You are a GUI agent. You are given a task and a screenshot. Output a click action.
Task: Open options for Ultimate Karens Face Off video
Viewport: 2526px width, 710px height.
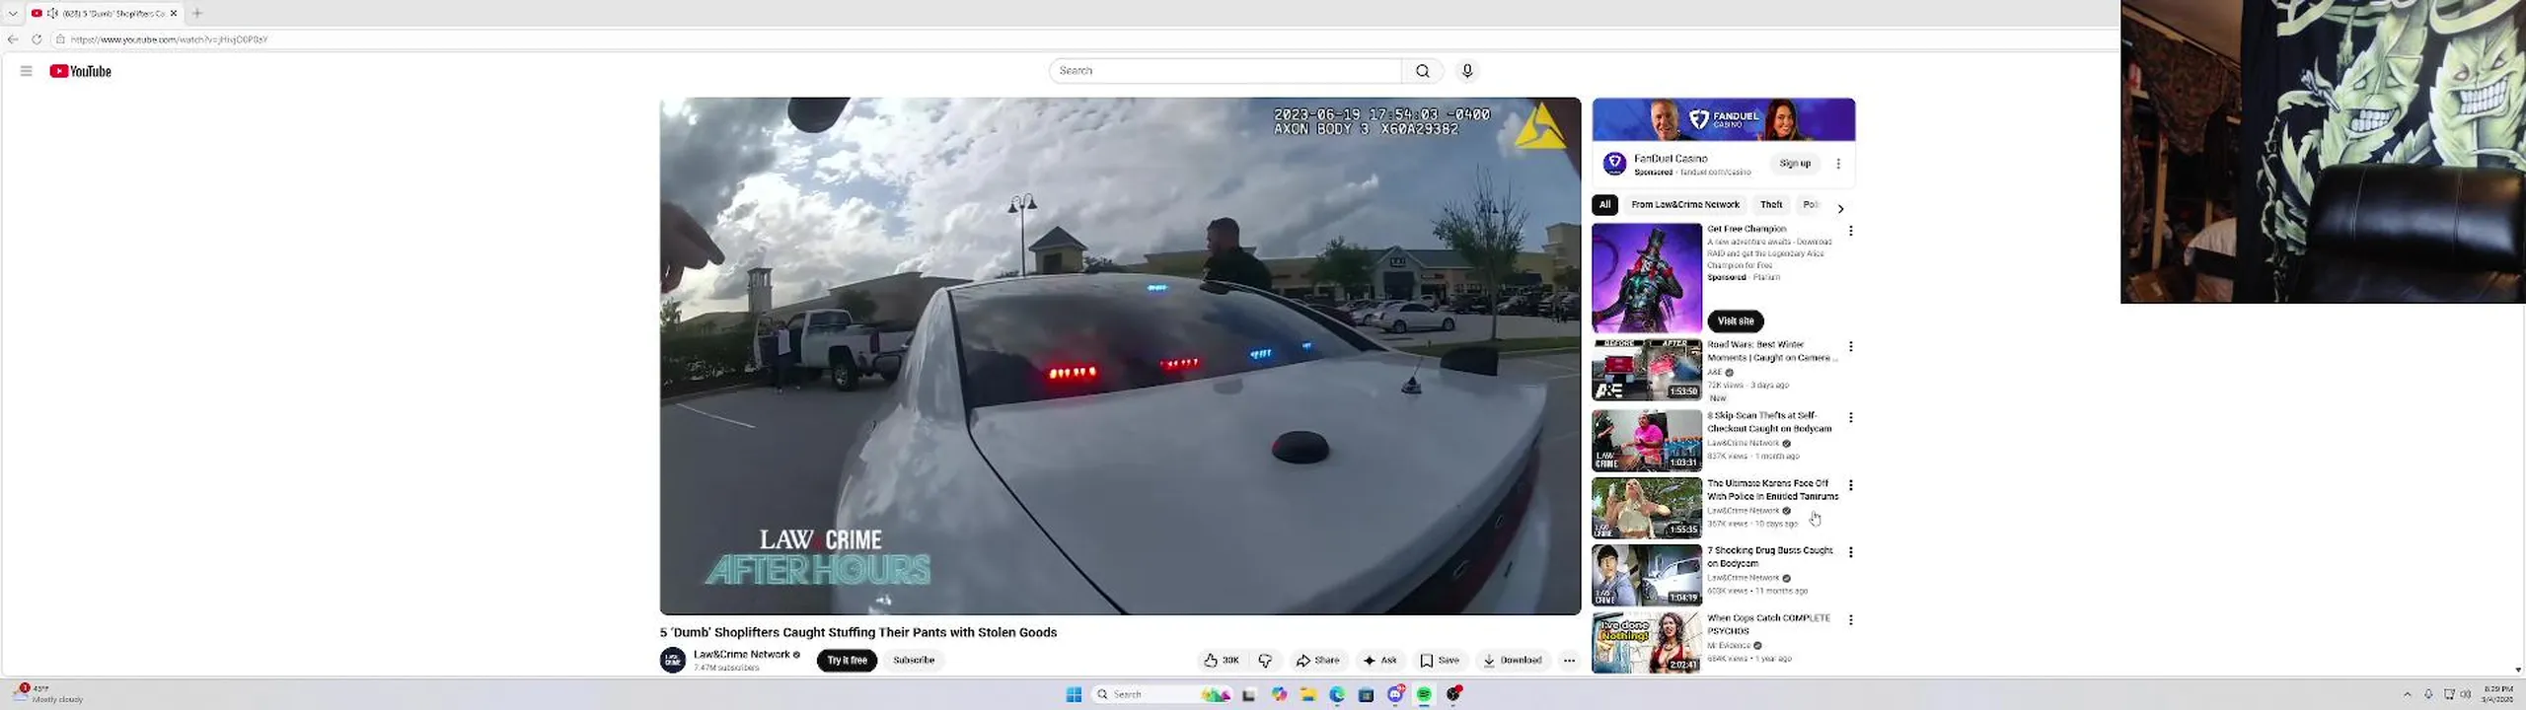[1851, 485]
